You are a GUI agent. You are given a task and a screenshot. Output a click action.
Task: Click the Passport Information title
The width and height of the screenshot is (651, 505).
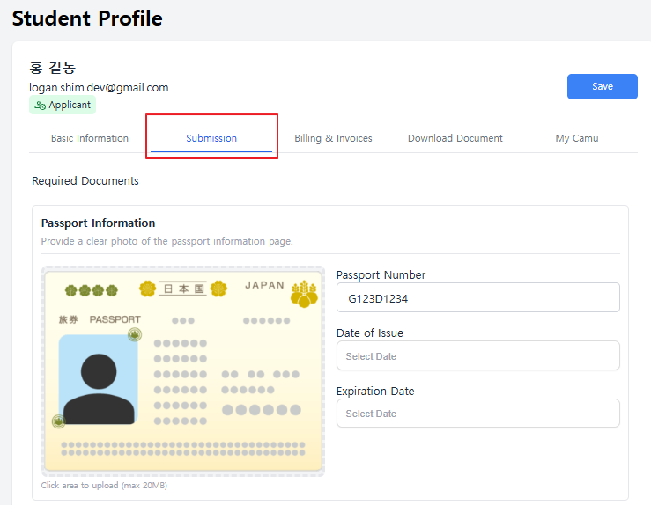coord(98,223)
